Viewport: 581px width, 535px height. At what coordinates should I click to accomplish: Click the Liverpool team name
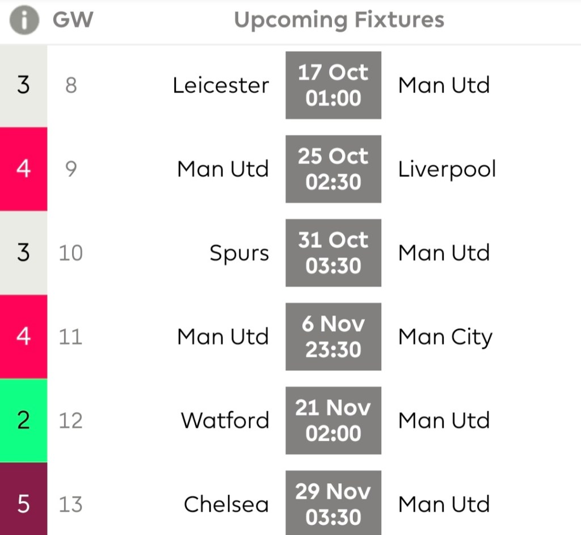pyautogui.click(x=447, y=169)
